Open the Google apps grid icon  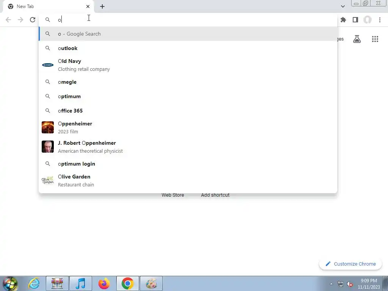375,39
